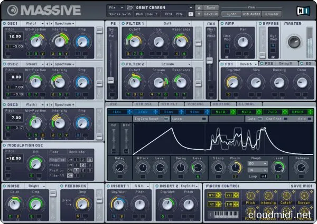This screenshot has width=317, height=224.
Task: Click the 8PERF modulation drag-handle icon
Action: (x=310, y=112)
